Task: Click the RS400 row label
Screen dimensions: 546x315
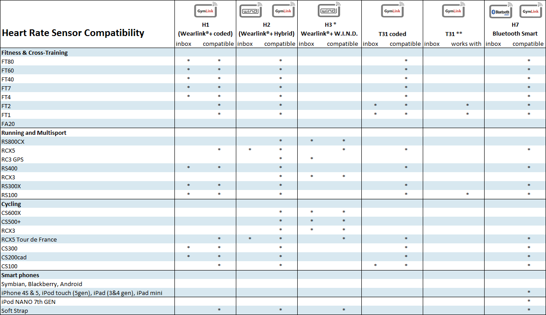Action: pyautogui.click(x=9, y=168)
